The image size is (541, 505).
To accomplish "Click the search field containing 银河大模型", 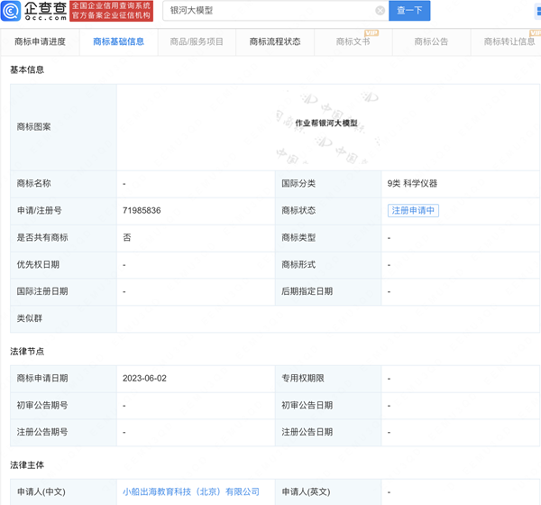I will coord(270,11).
